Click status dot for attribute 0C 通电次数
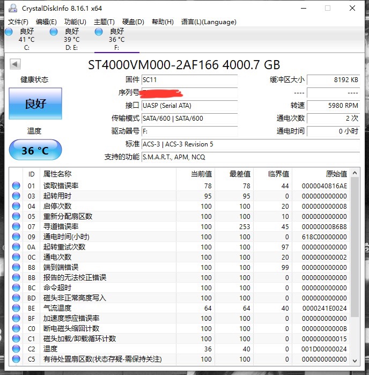The image size is (369, 375). pyautogui.click(x=16, y=257)
